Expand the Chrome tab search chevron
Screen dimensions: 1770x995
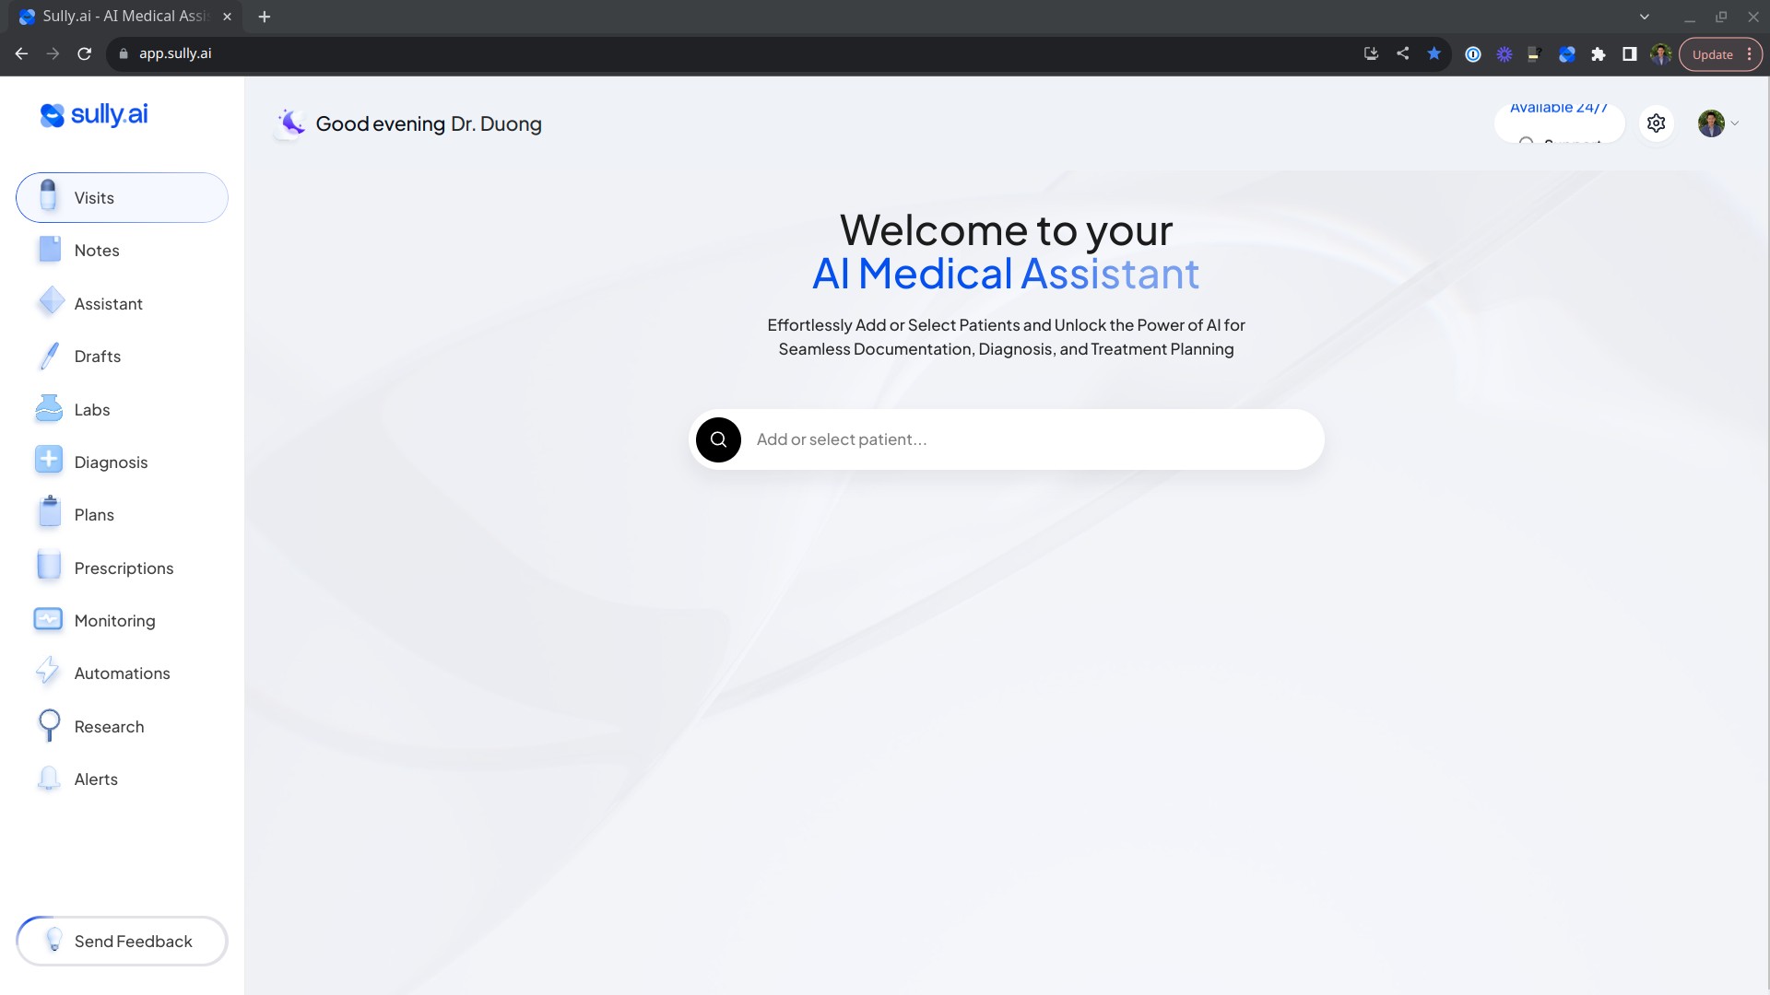coord(1644,17)
